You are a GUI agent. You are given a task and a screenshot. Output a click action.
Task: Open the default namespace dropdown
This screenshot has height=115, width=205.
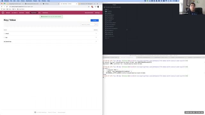point(8,13)
